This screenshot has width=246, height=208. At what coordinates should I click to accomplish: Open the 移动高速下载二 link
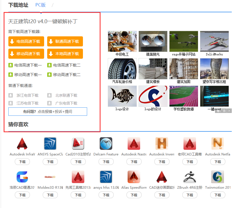tap(67, 74)
